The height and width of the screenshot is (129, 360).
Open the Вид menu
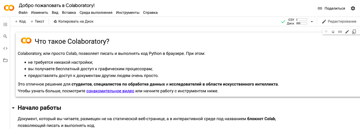point(55,12)
